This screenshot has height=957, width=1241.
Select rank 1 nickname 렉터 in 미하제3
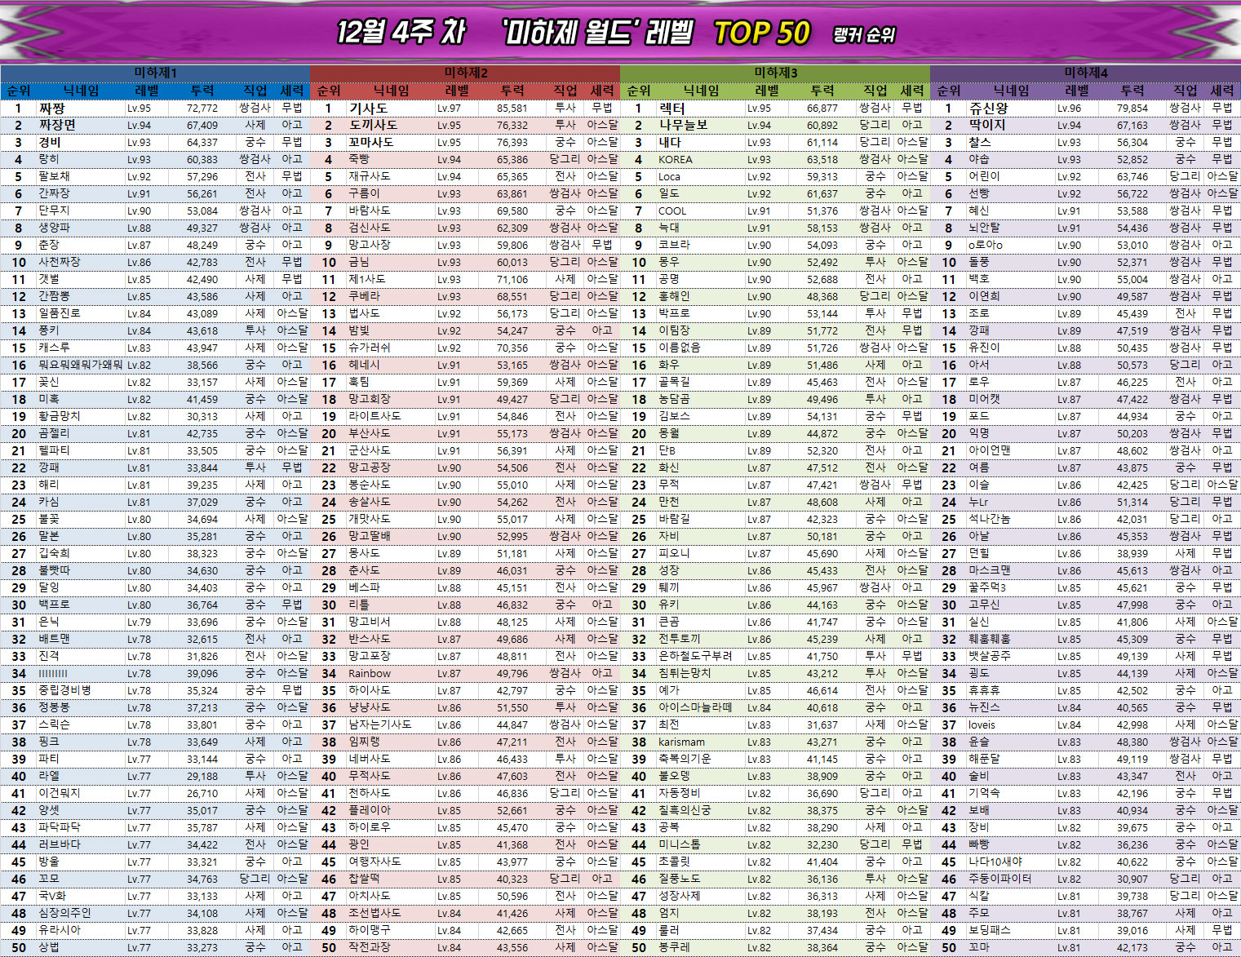click(x=671, y=109)
